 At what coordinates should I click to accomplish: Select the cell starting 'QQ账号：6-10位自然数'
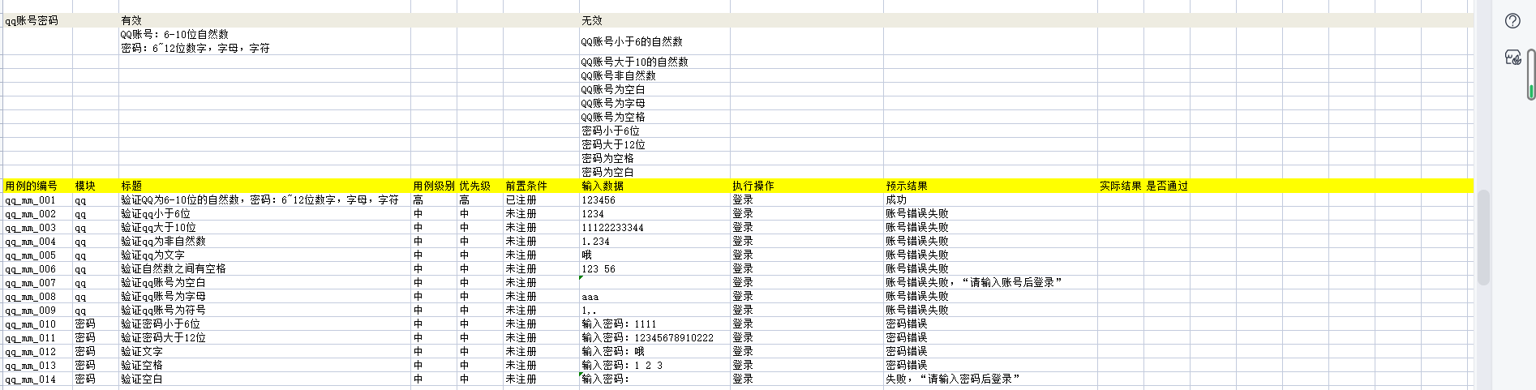coord(264,41)
